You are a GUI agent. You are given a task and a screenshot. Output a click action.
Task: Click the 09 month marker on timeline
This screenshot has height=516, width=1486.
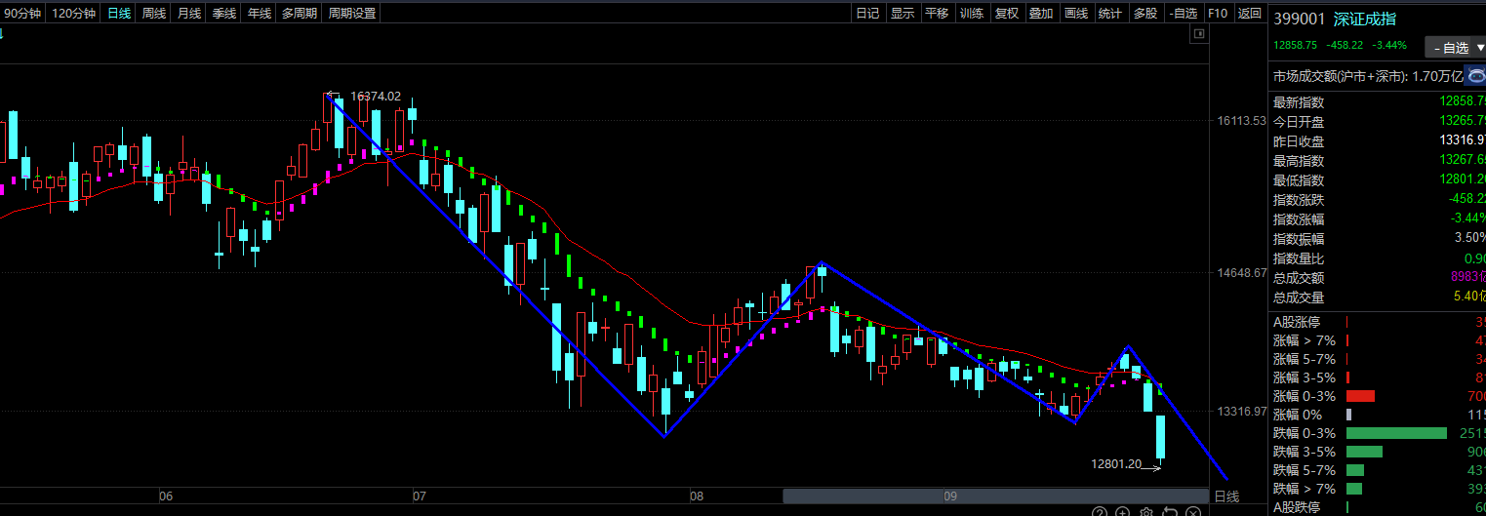(950, 496)
